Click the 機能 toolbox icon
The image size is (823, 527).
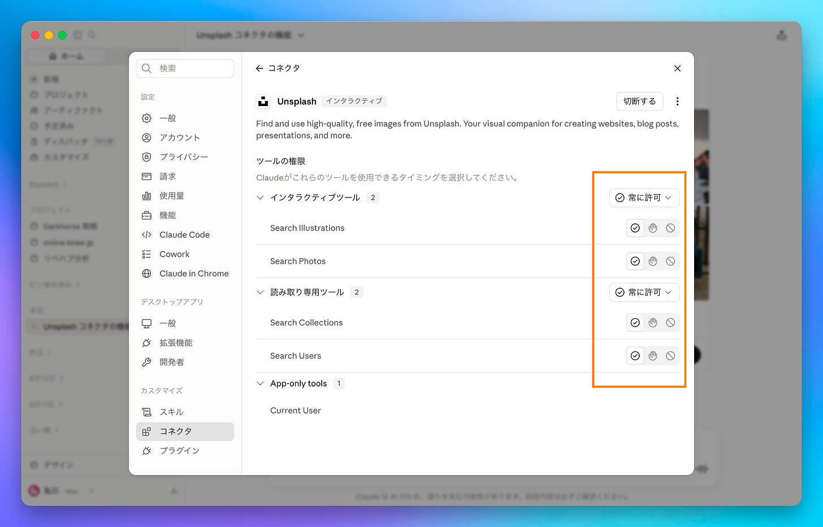tap(146, 216)
